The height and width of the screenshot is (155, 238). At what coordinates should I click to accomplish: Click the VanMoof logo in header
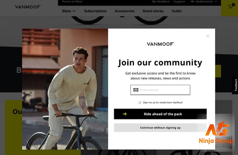(x=28, y=7)
